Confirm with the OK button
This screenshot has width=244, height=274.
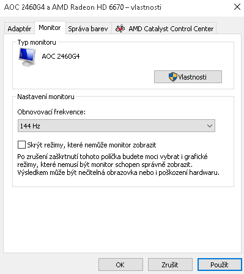[x=120, y=265]
